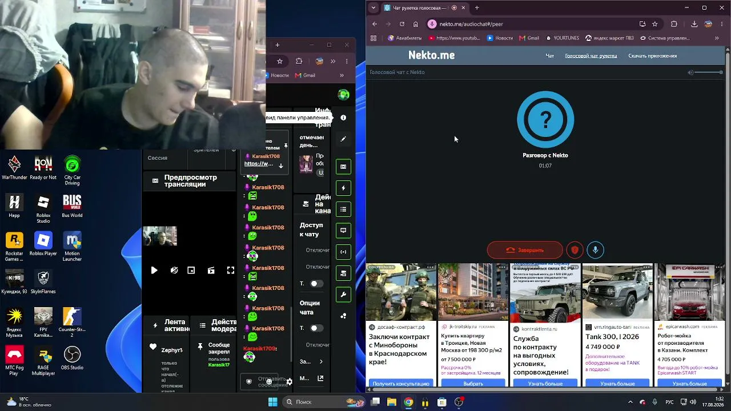Image resolution: width=731 pixels, height=411 pixels.
Task: Open Скачать приложения menu item
Action: coord(652,56)
